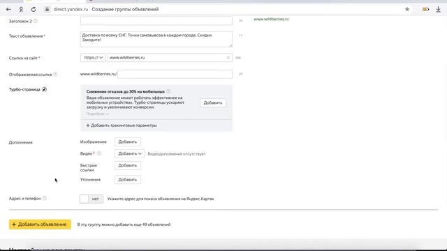Click into the Текст объявления text area
The height and width of the screenshot is (251, 447).
pyautogui.click(x=156, y=39)
